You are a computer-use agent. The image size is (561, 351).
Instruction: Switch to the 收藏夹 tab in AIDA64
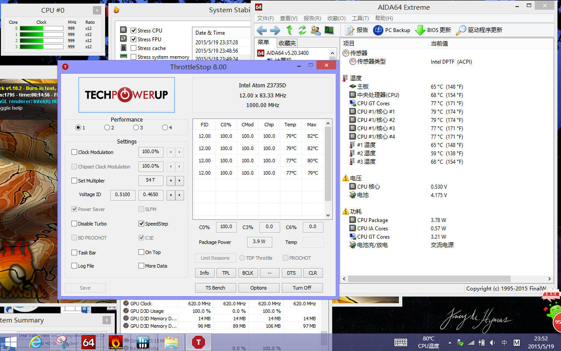(287, 43)
